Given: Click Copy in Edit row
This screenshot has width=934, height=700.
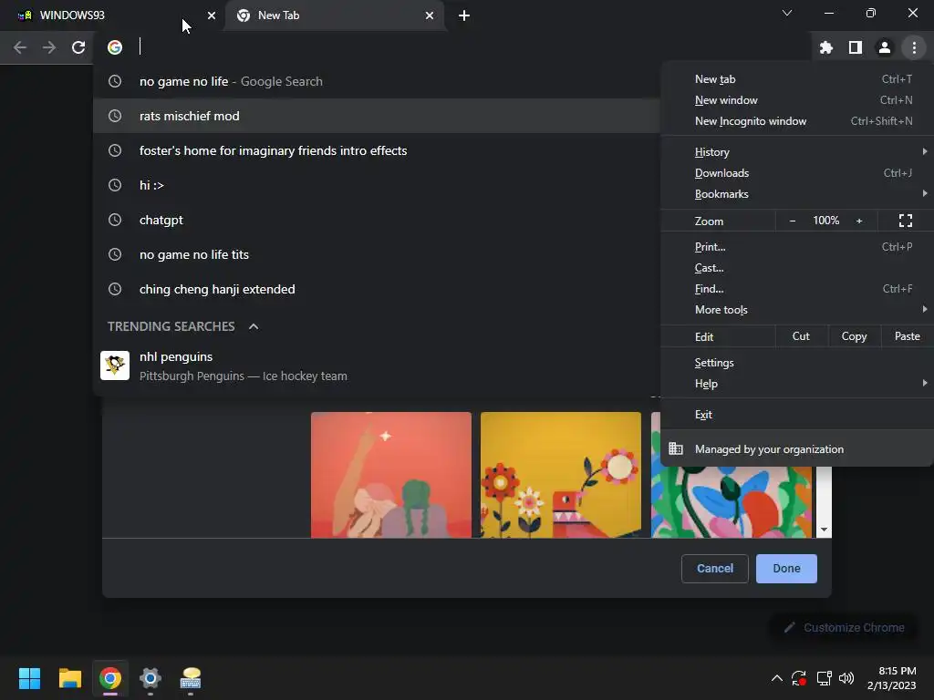Looking at the screenshot, I should pos(854,336).
